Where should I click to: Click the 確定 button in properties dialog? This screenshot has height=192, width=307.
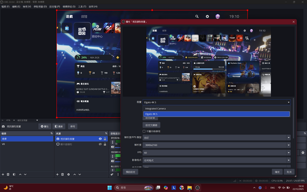(277, 172)
